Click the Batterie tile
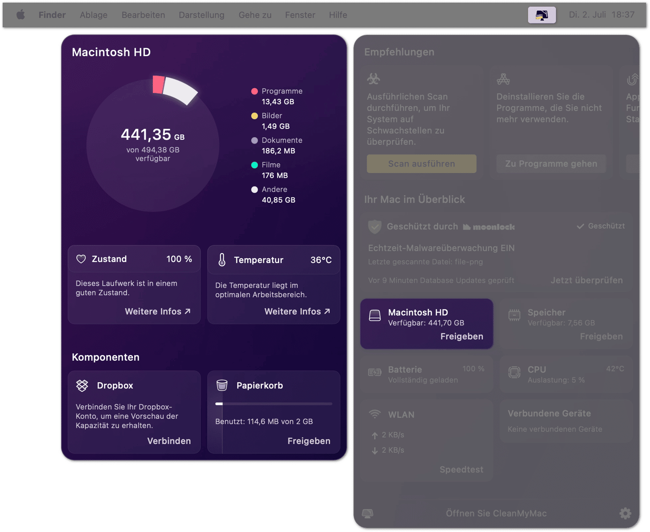 coord(427,374)
